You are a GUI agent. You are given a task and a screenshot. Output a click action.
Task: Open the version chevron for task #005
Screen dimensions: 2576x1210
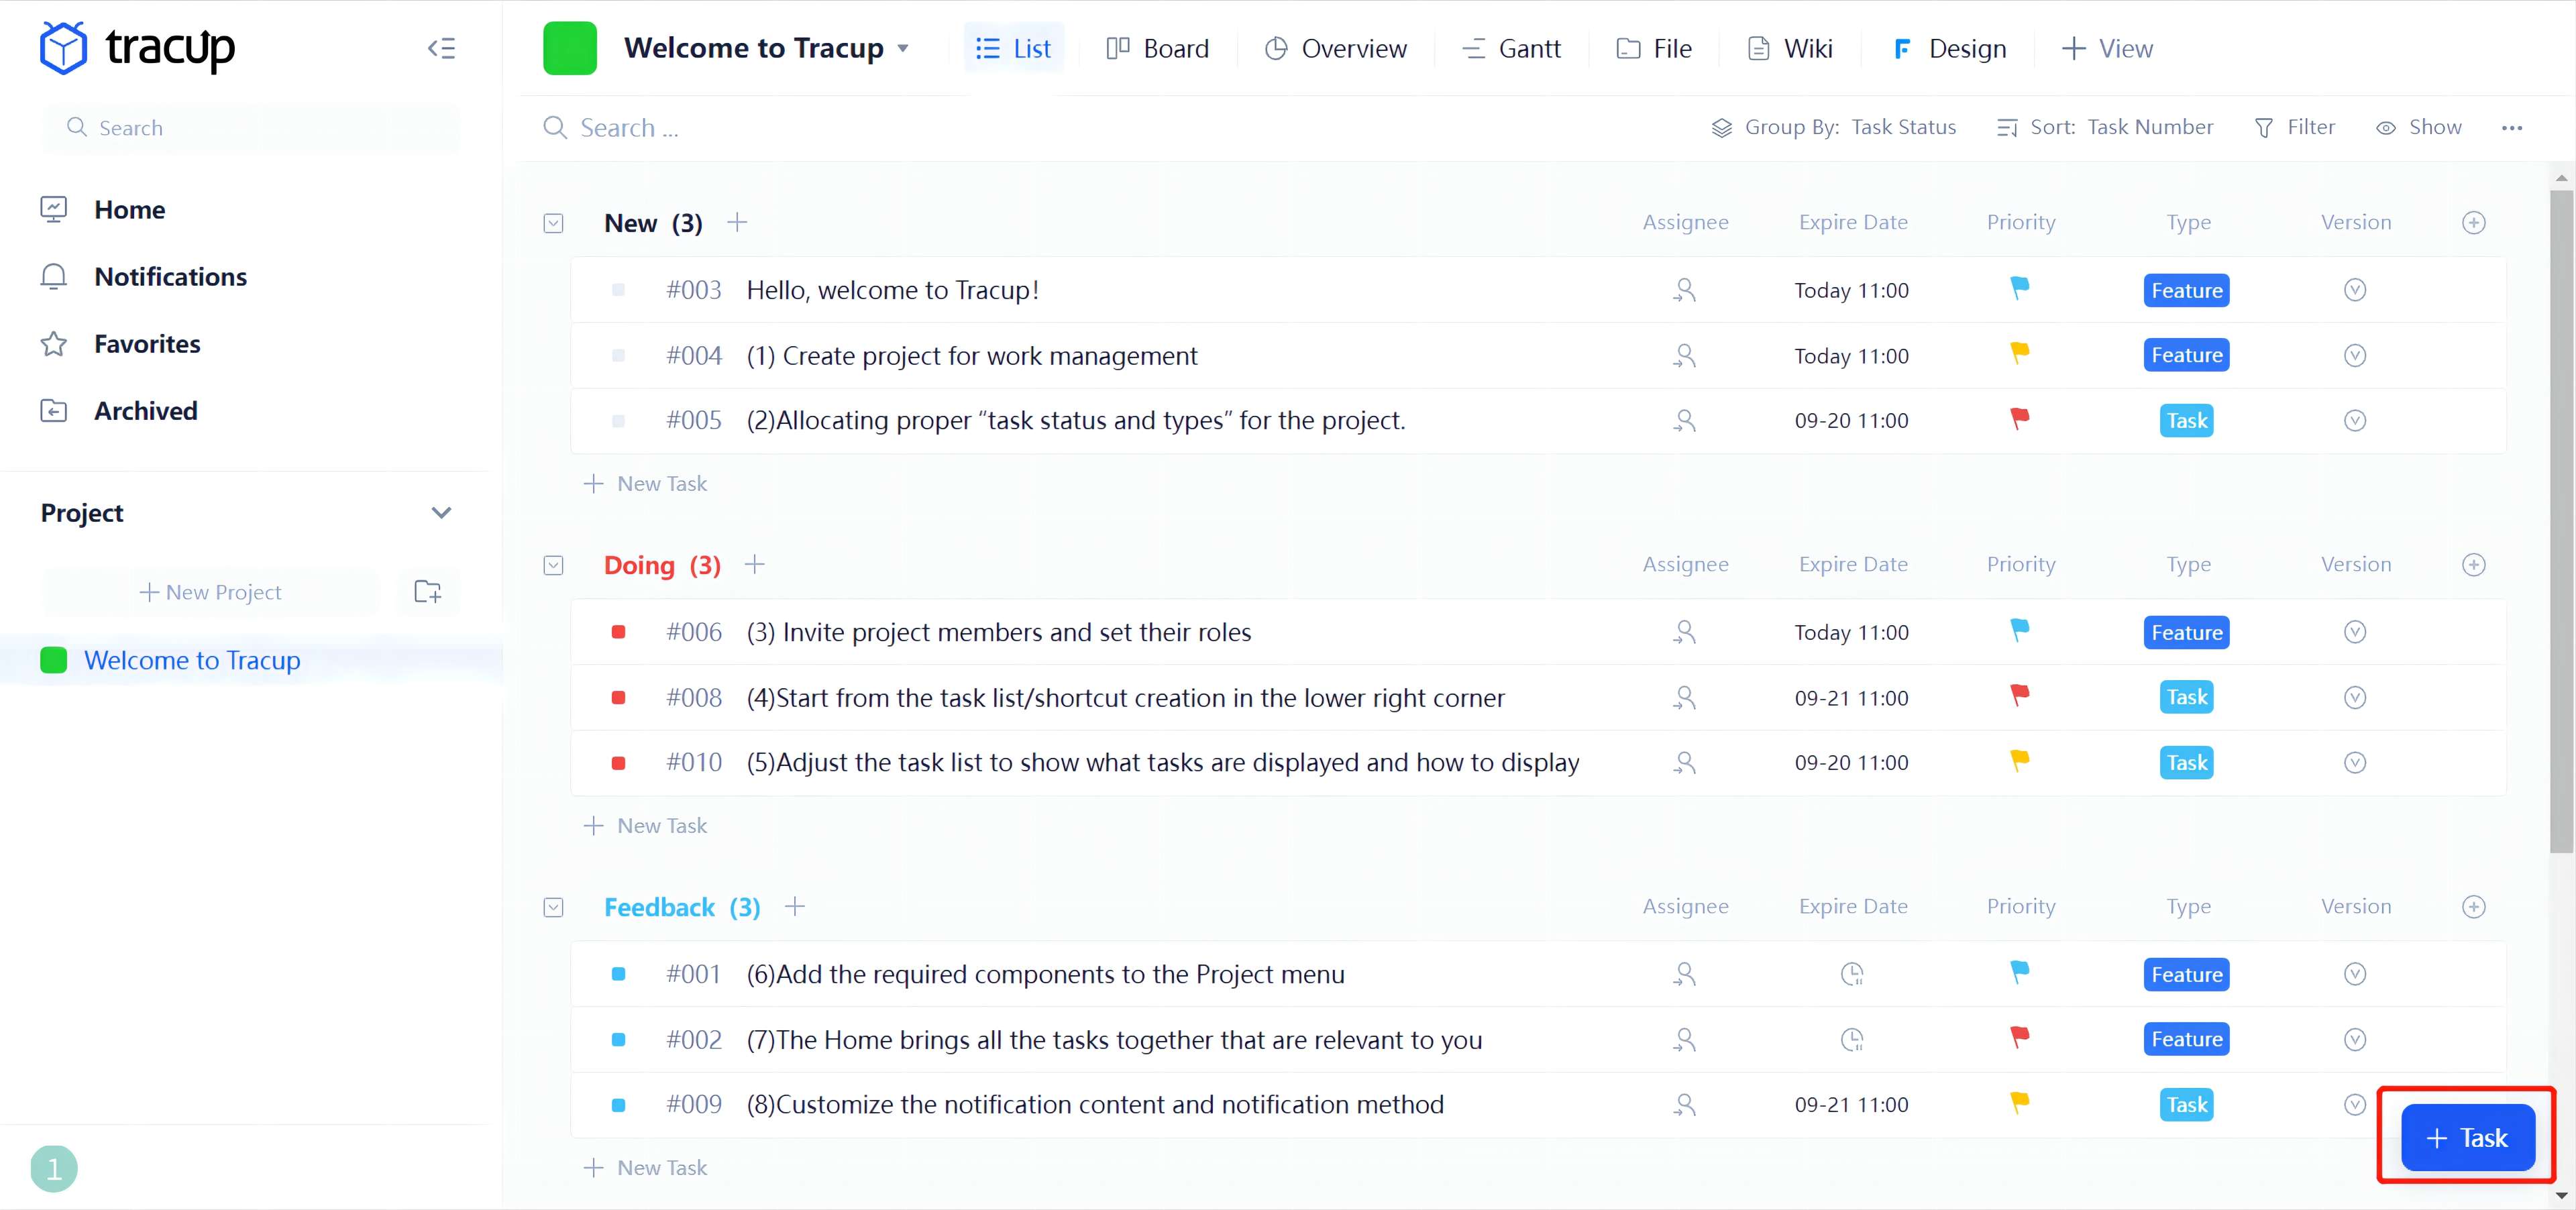pos(2355,420)
